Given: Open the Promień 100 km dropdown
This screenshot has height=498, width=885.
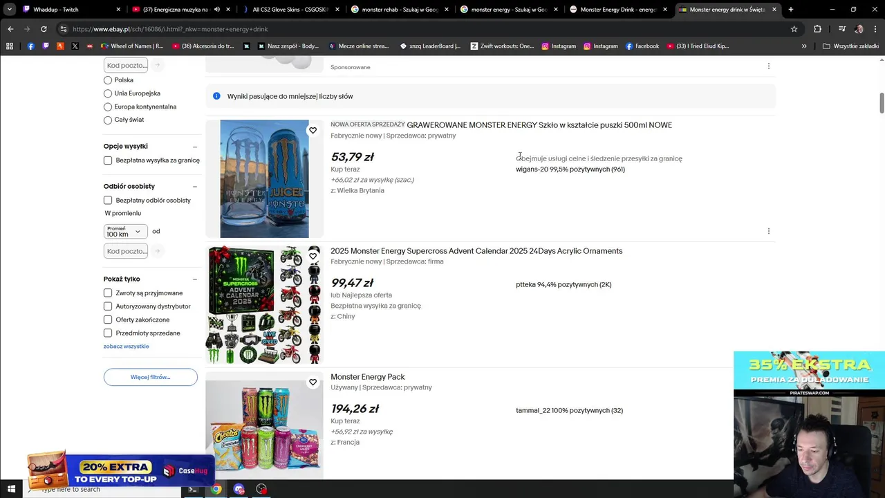Looking at the screenshot, I should coord(125,232).
